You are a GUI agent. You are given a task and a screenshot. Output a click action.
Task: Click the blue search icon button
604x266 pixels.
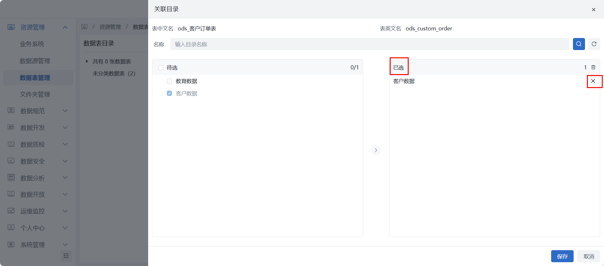[579, 44]
